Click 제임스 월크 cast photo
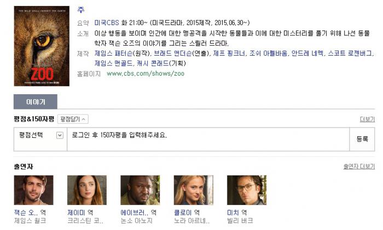The width and height of the screenshot is (383, 230). coord(34,190)
